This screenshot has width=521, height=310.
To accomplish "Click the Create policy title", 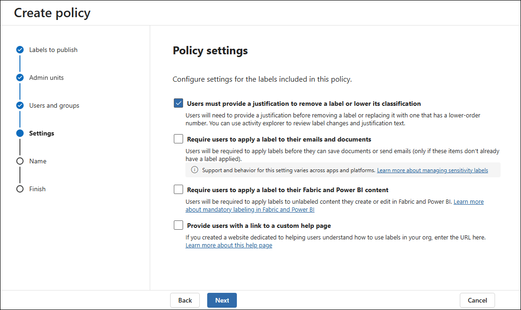I will point(52,13).
